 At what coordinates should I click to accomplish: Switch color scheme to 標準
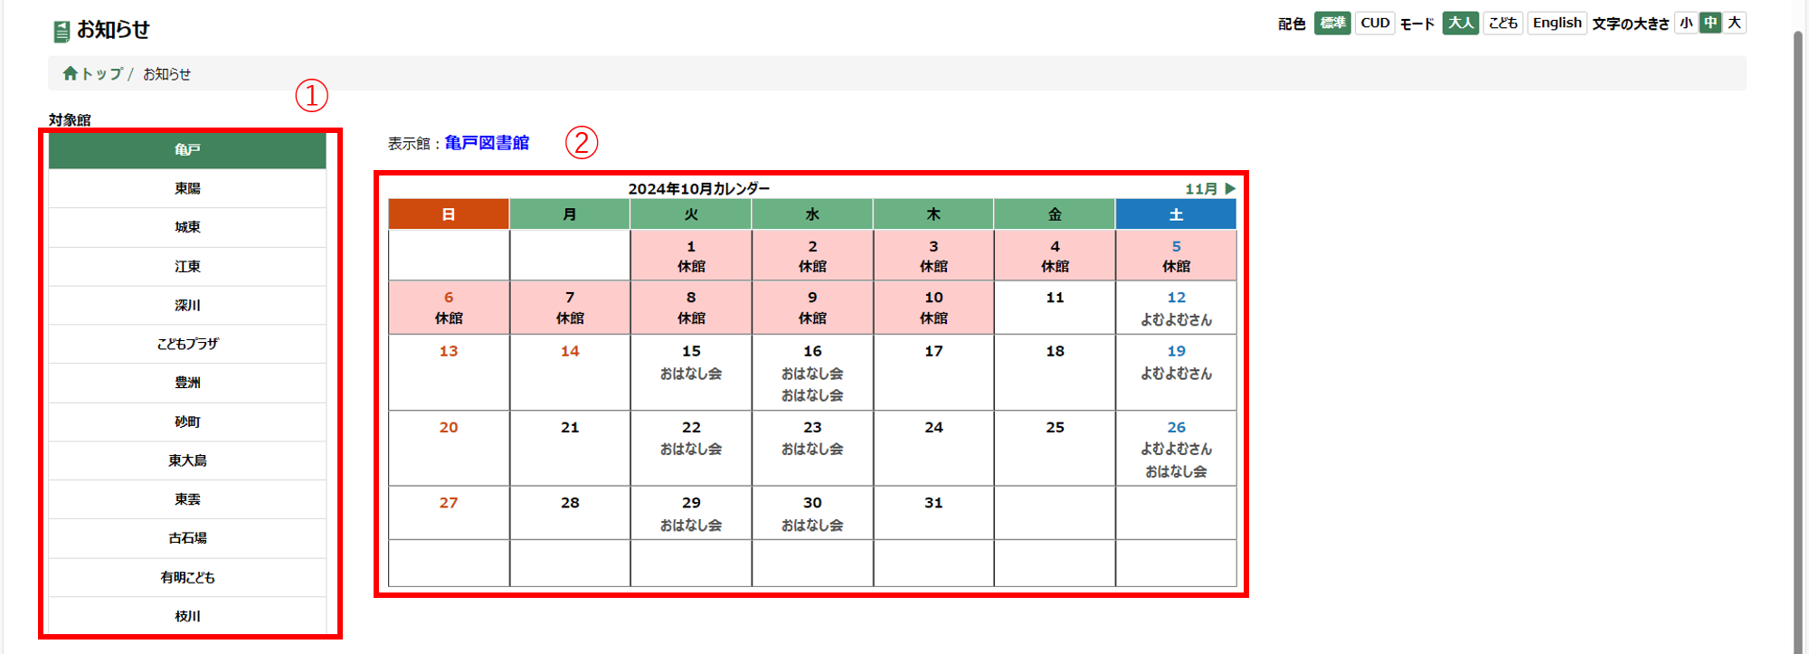tap(1331, 24)
